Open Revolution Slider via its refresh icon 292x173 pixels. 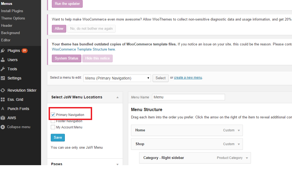(3, 90)
